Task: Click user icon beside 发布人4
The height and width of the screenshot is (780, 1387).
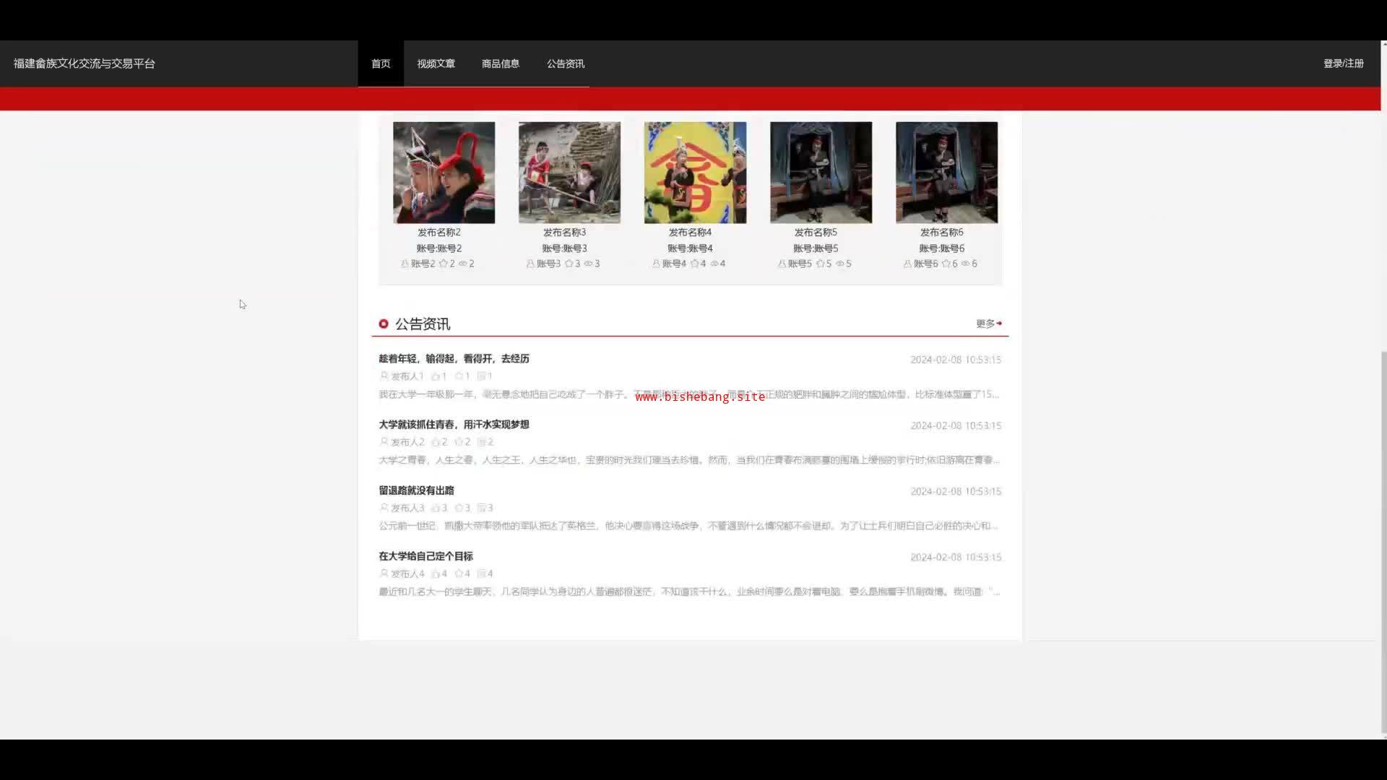Action: 384,573
